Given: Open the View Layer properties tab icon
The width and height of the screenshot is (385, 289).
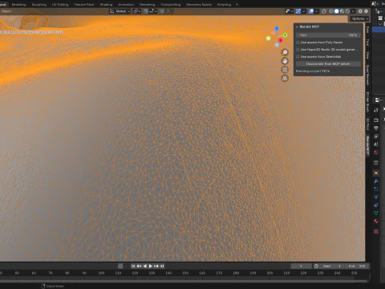Looking at the screenshot, I should pos(376,136).
